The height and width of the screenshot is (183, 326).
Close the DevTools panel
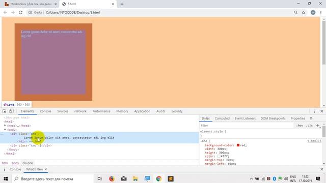(x=321, y=111)
